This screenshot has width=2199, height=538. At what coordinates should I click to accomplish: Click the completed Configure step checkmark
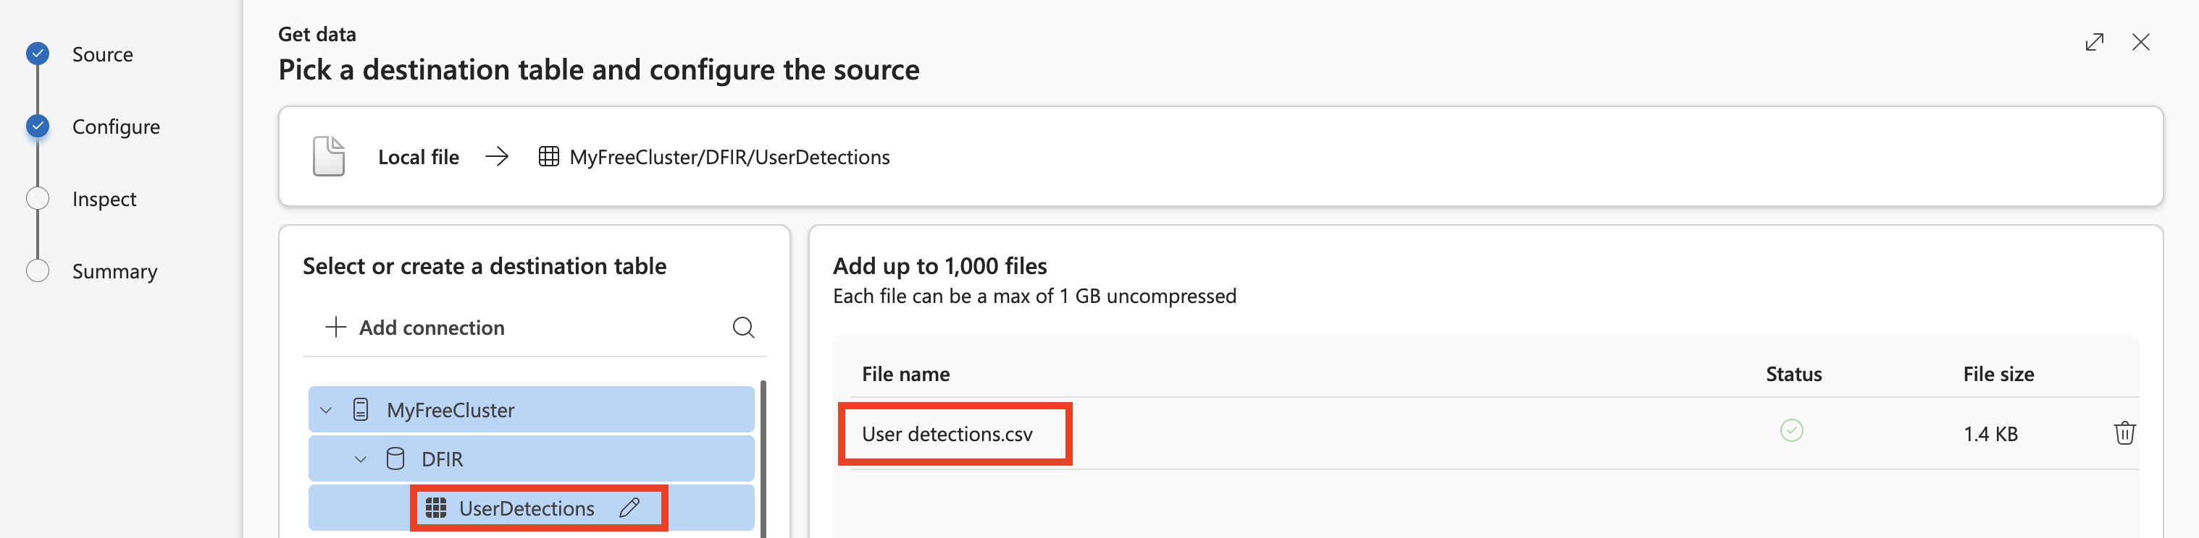[x=38, y=127]
